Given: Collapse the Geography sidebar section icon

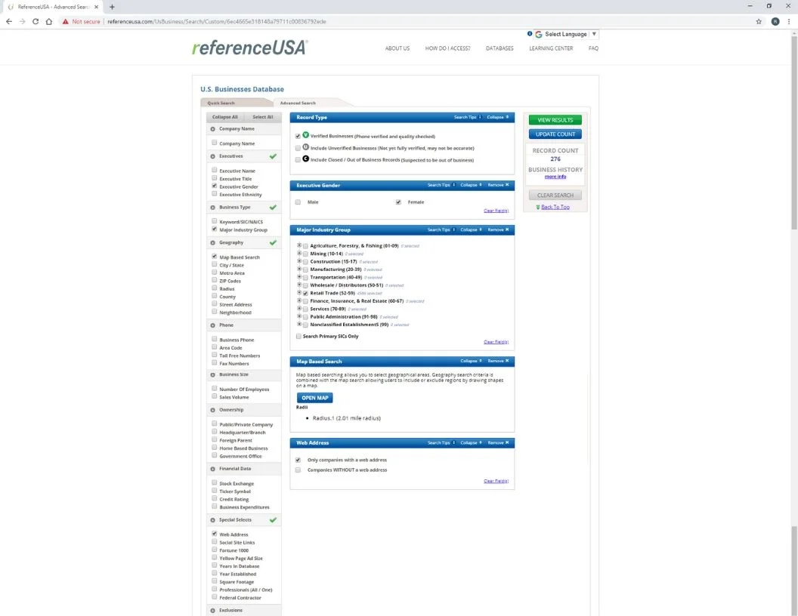Looking at the screenshot, I should tap(213, 243).
